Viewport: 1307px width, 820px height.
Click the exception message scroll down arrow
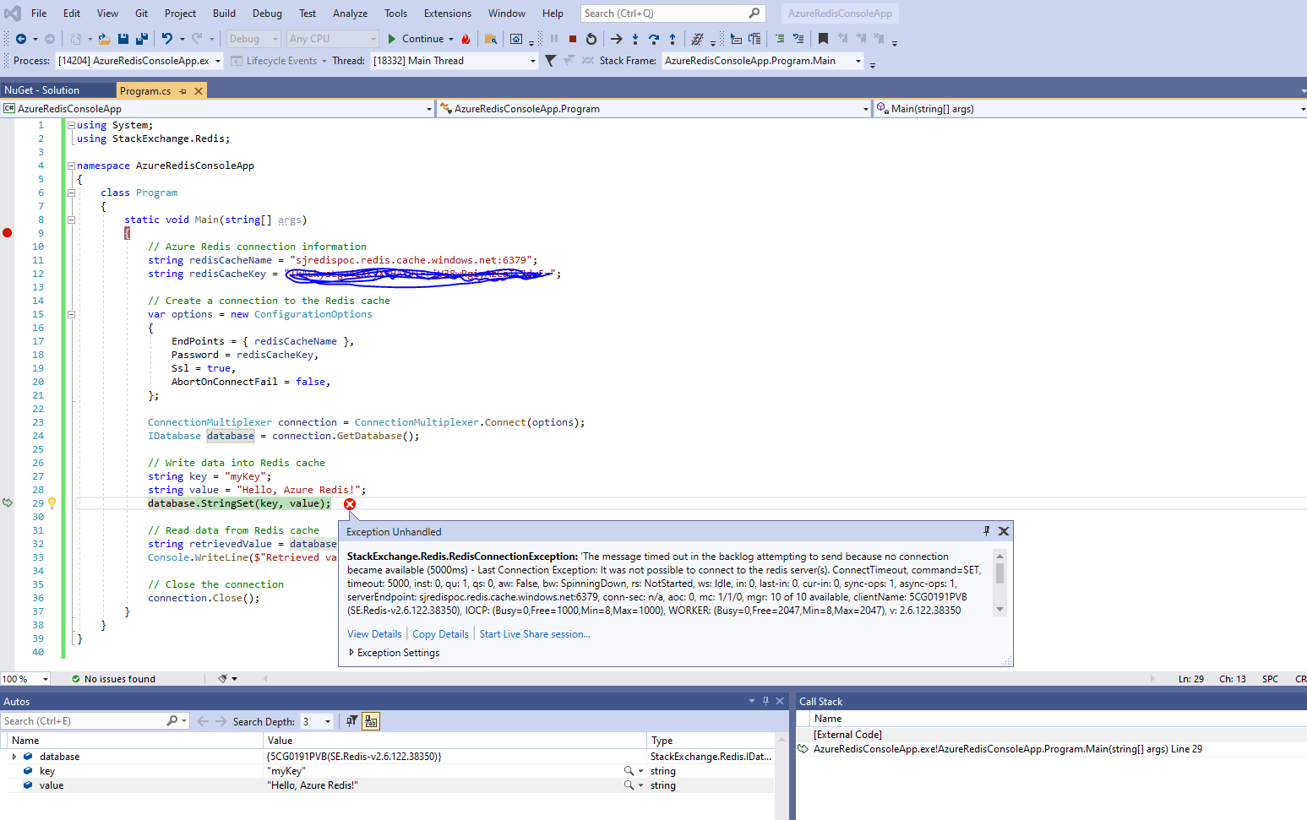click(x=999, y=609)
